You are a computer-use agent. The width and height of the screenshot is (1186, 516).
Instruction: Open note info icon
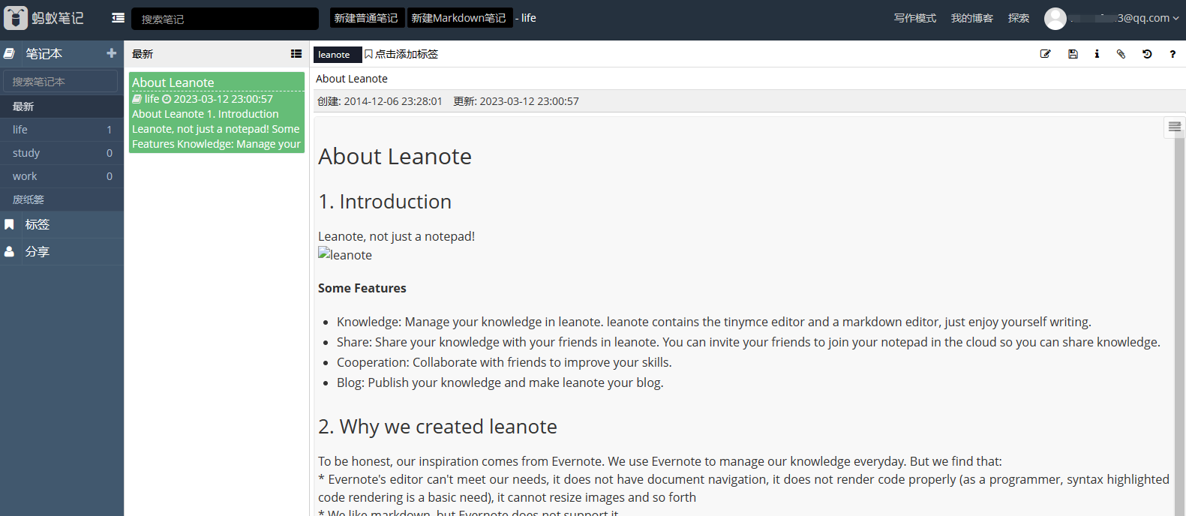click(1097, 54)
